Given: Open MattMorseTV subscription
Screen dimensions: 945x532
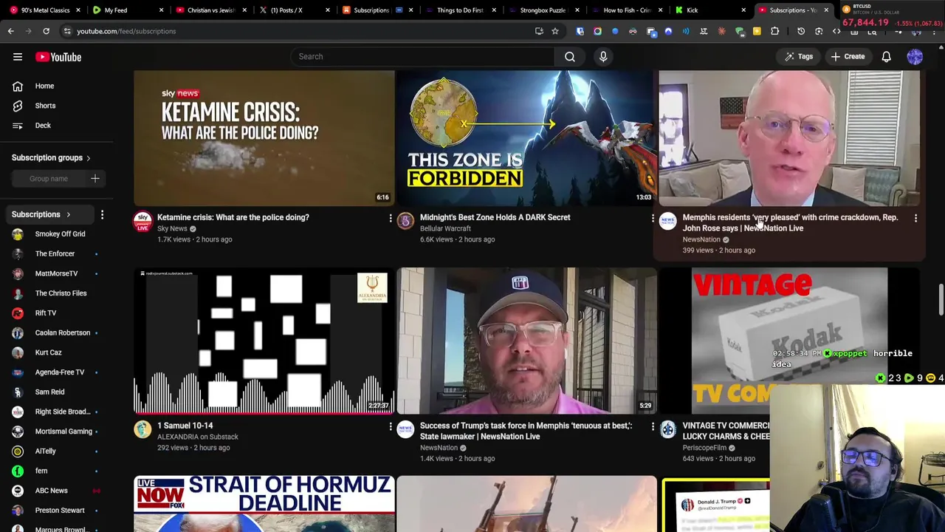Looking at the screenshot, I should point(57,273).
